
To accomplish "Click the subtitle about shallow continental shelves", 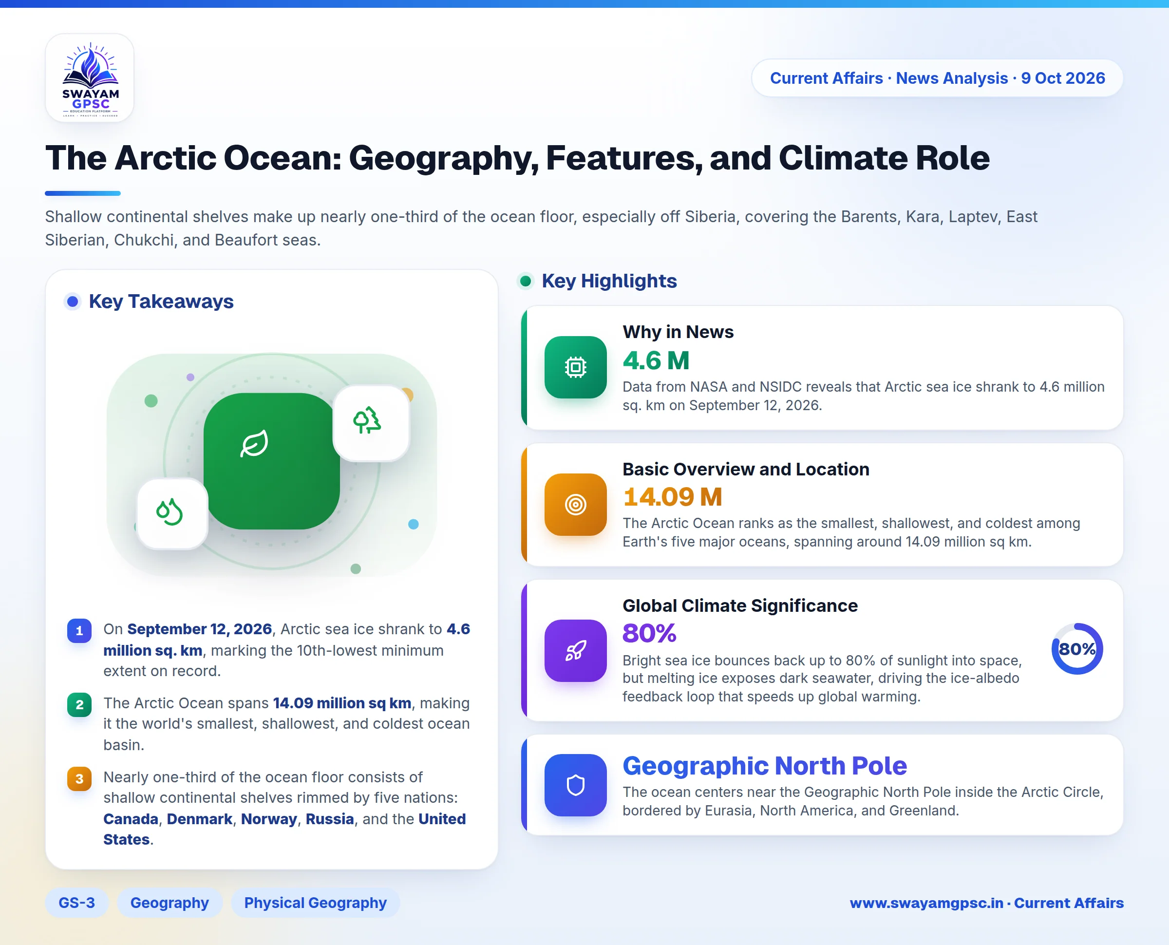I will (x=541, y=228).
